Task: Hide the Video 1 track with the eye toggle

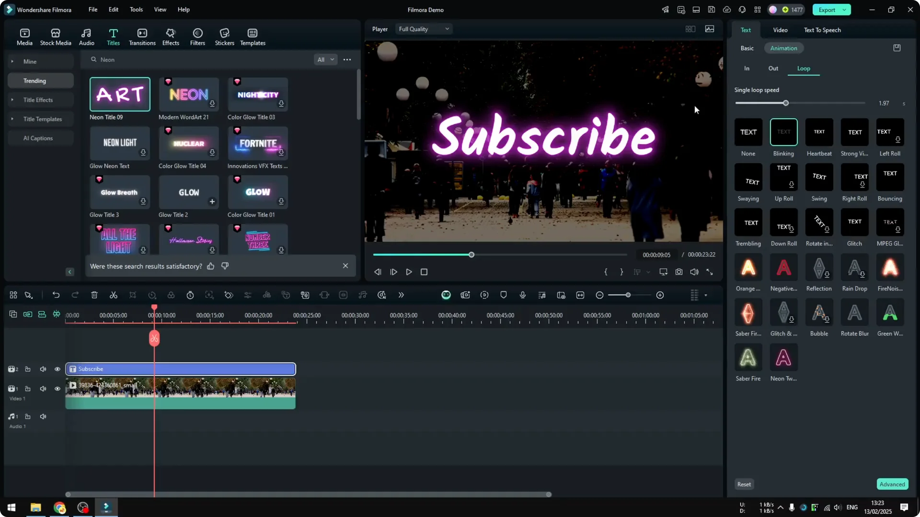Action: [x=57, y=389]
